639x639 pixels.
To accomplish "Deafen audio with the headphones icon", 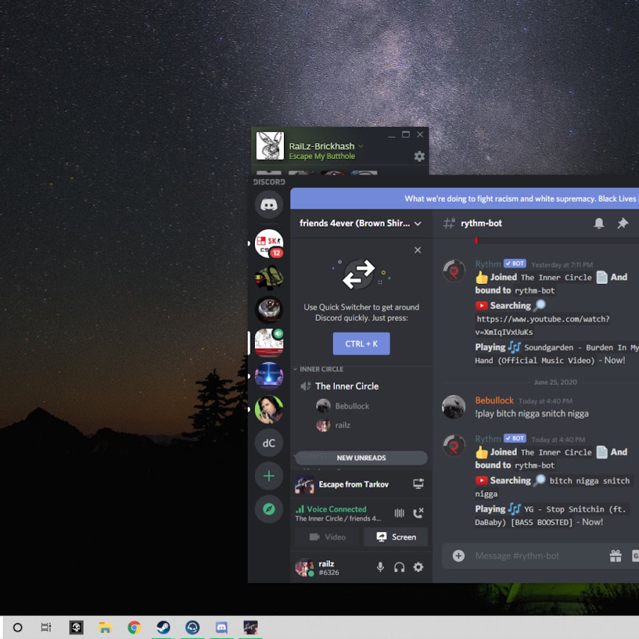I will click(x=399, y=567).
